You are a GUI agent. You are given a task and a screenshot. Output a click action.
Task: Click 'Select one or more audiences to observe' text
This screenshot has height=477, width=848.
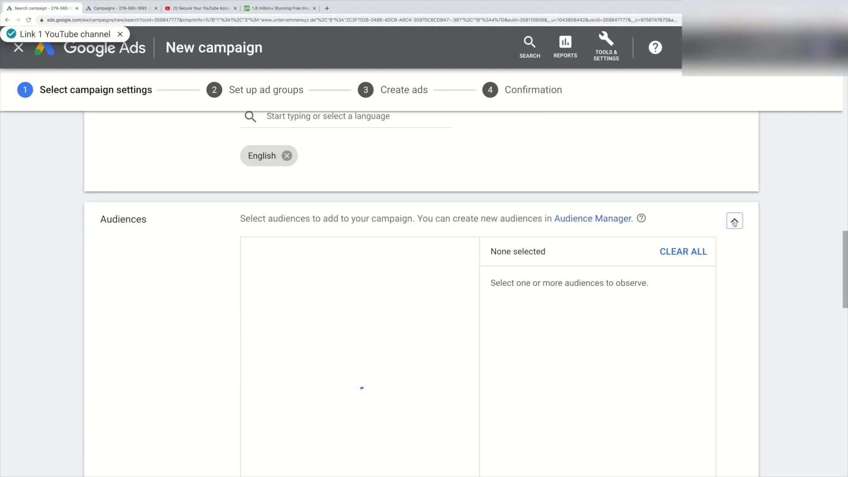tap(569, 283)
